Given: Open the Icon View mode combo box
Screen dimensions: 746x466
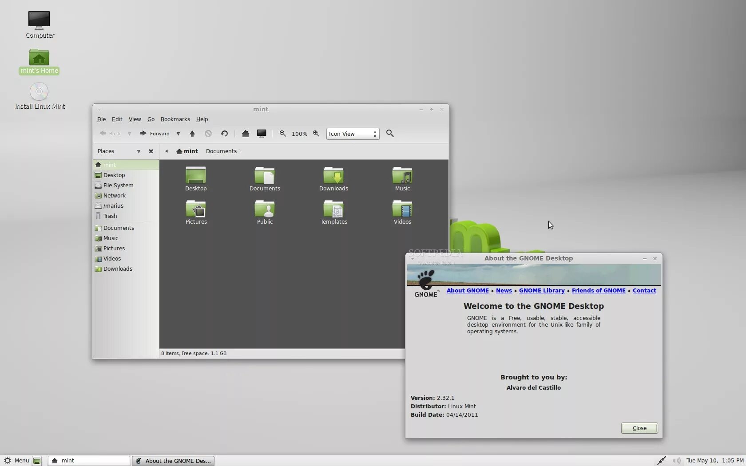Looking at the screenshot, I should point(353,134).
